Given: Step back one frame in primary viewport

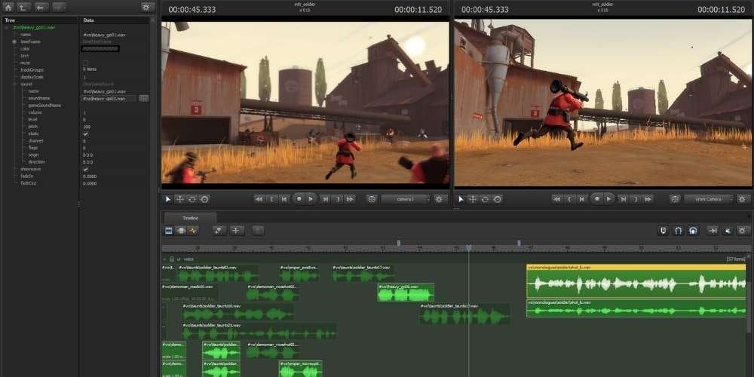Looking at the screenshot, I should (284, 199).
